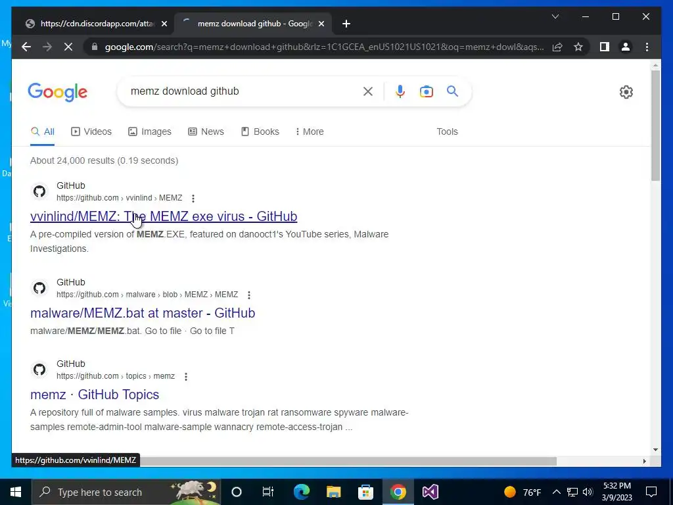
Task: Share this page from the address bar
Action: click(x=557, y=47)
